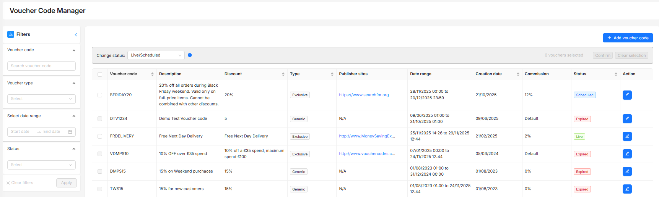Collapse the Status filter section
This screenshot has height=197, width=659.
[74, 149]
